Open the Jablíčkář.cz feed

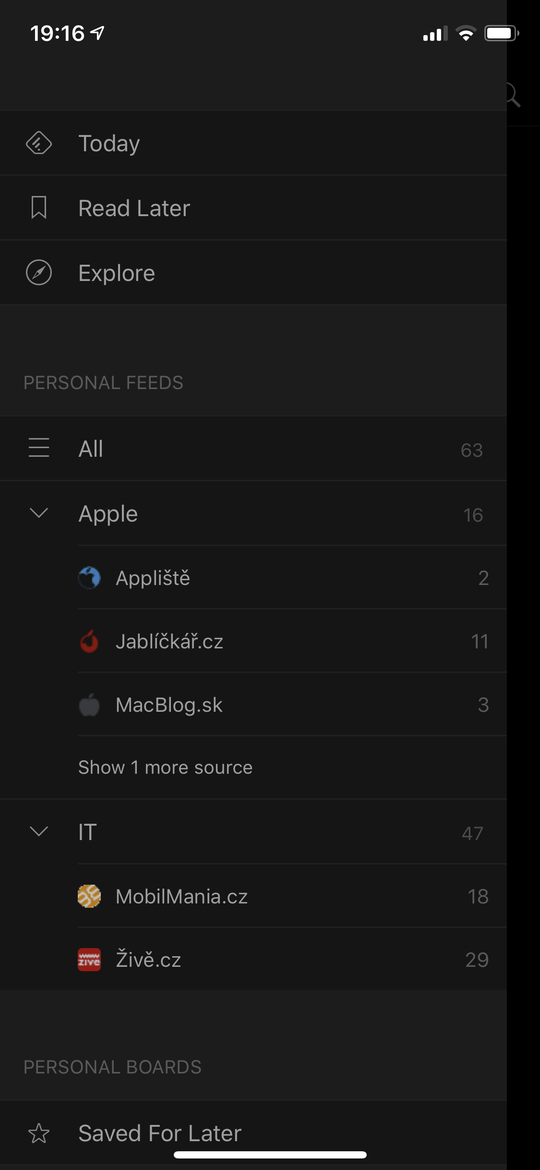[x=169, y=642]
